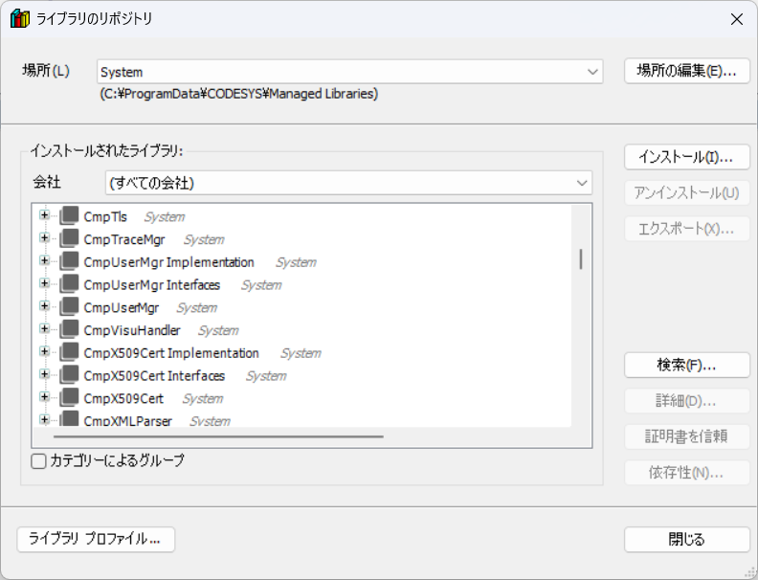758x580 pixels.
Task: Select the CmpX509Cert Implementation library name
Action: click(x=171, y=353)
